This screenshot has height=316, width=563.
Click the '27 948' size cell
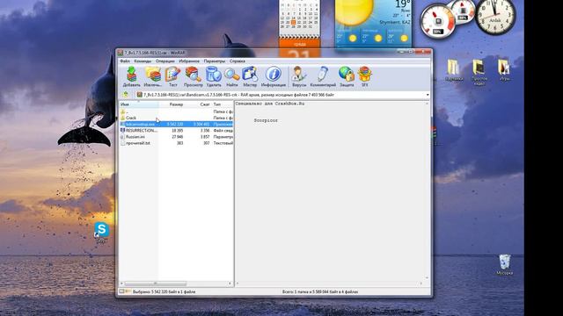click(x=178, y=137)
